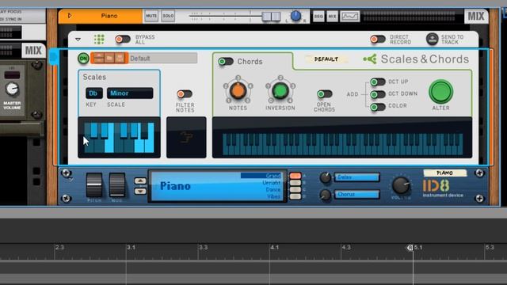Click the Master Volume knob
Viewport: 507px width, 285px height.
(12, 89)
